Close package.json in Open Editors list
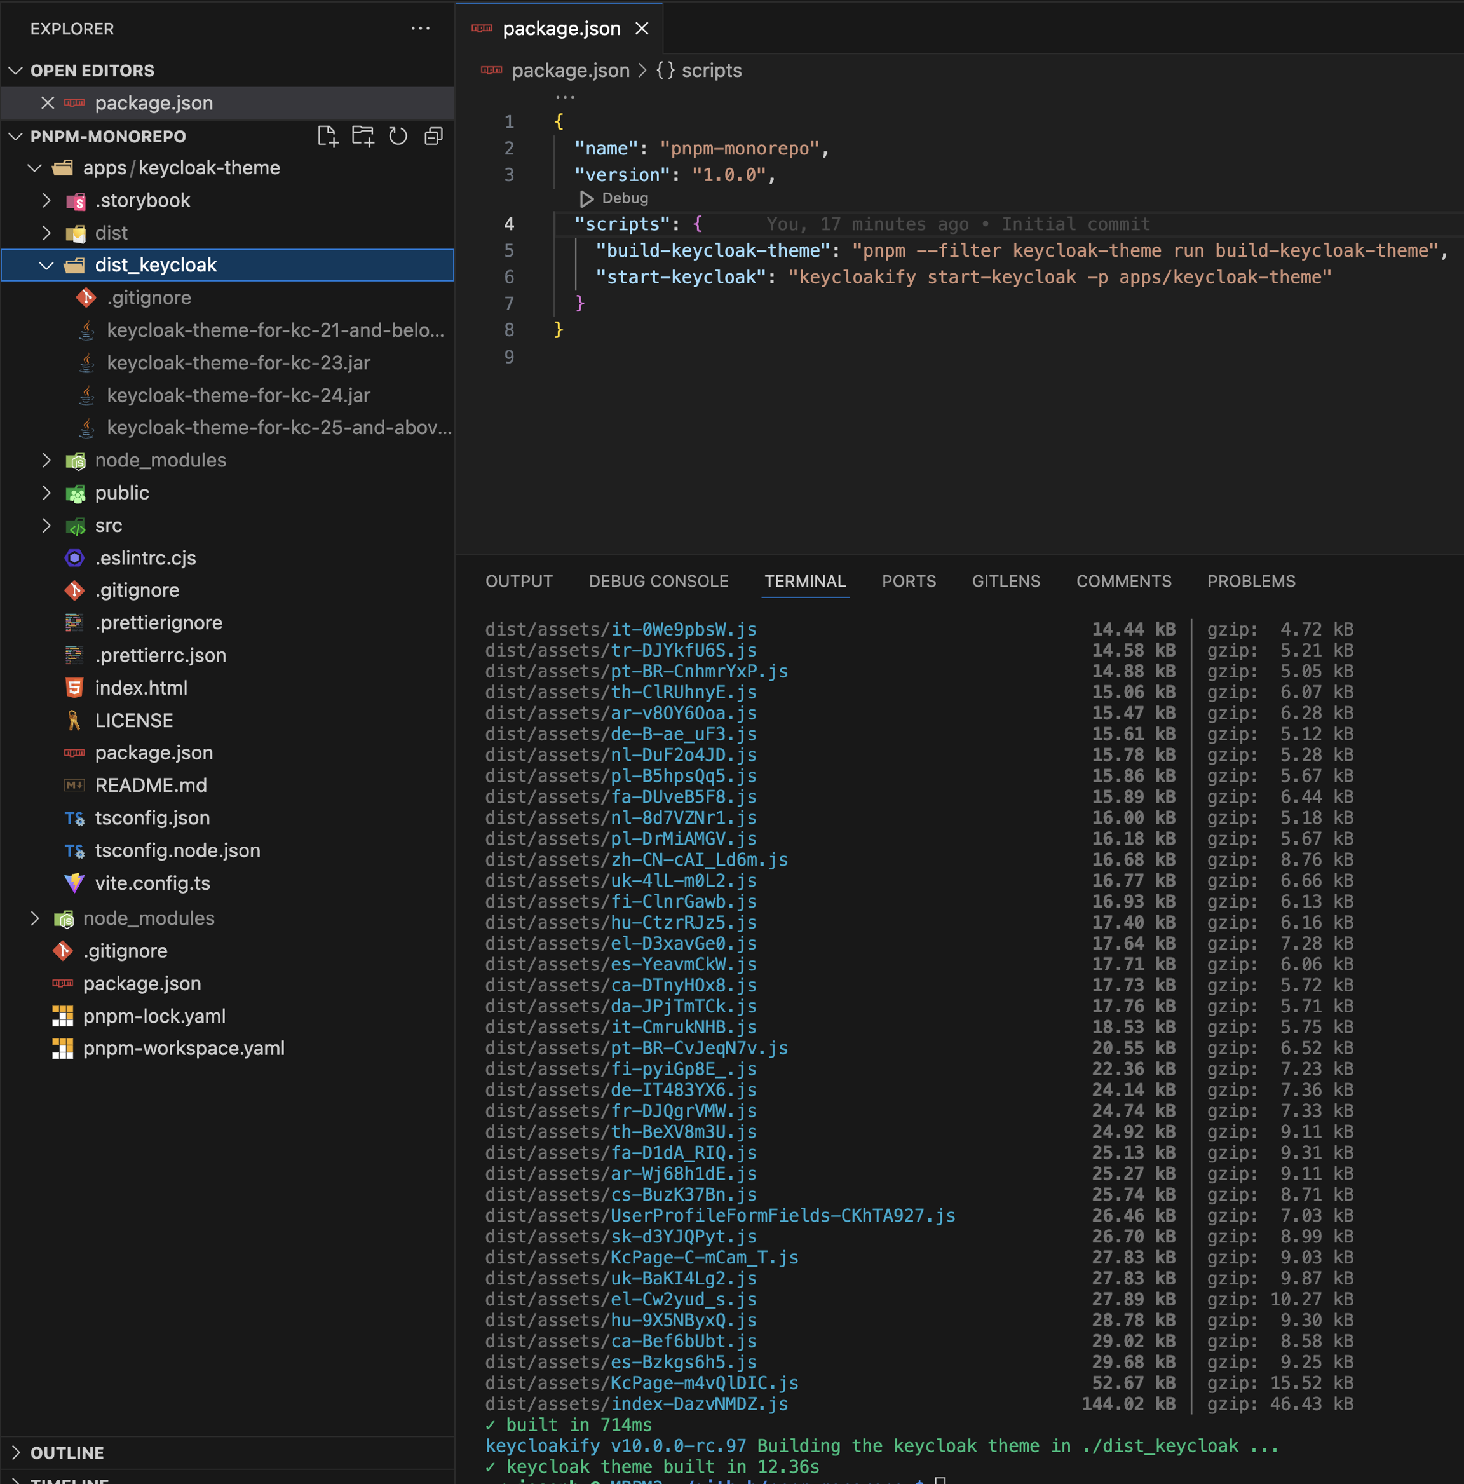The image size is (1464, 1484). 48,103
